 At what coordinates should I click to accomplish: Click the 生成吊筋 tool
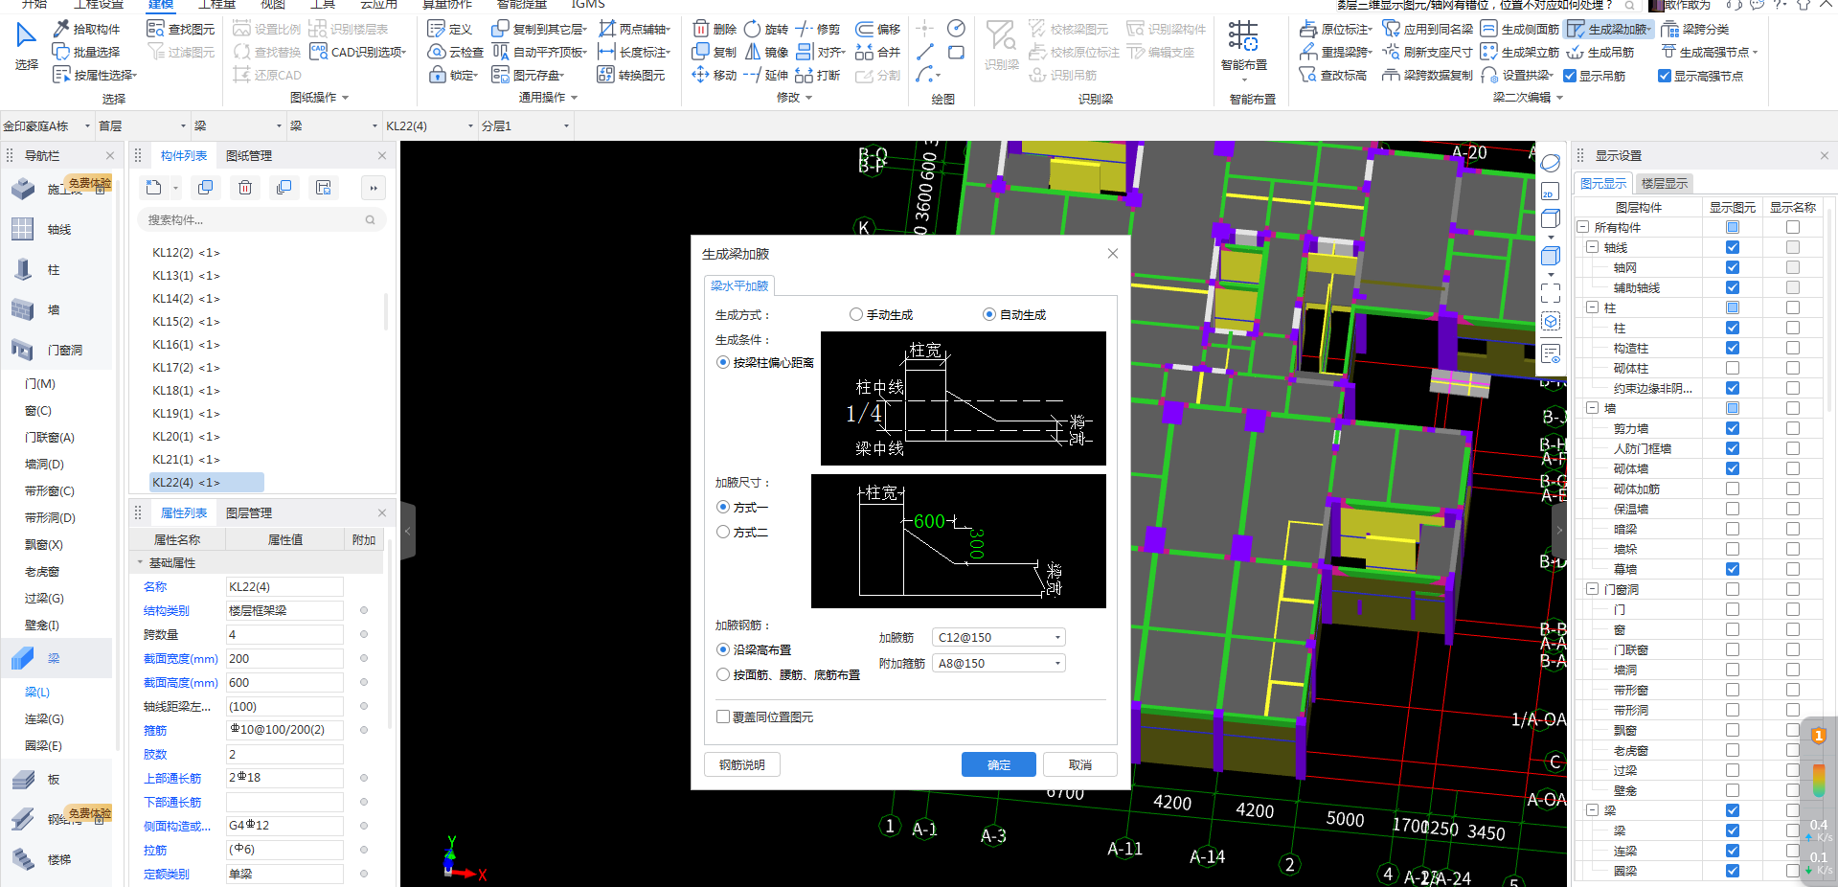tap(1600, 52)
